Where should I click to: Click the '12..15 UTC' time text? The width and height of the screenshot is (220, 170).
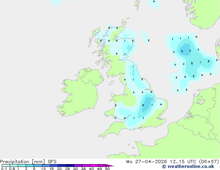[183, 162]
